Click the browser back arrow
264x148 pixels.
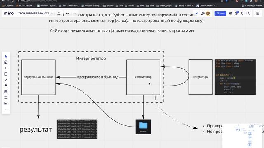(3, 1)
